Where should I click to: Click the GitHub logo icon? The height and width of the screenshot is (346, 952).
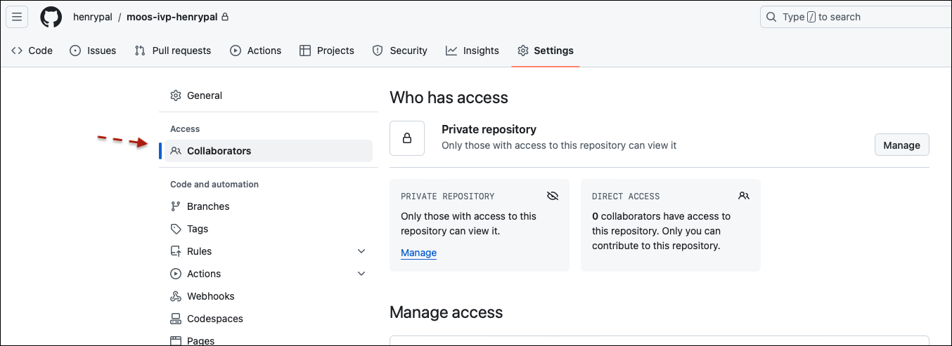[x=51, y=17]
